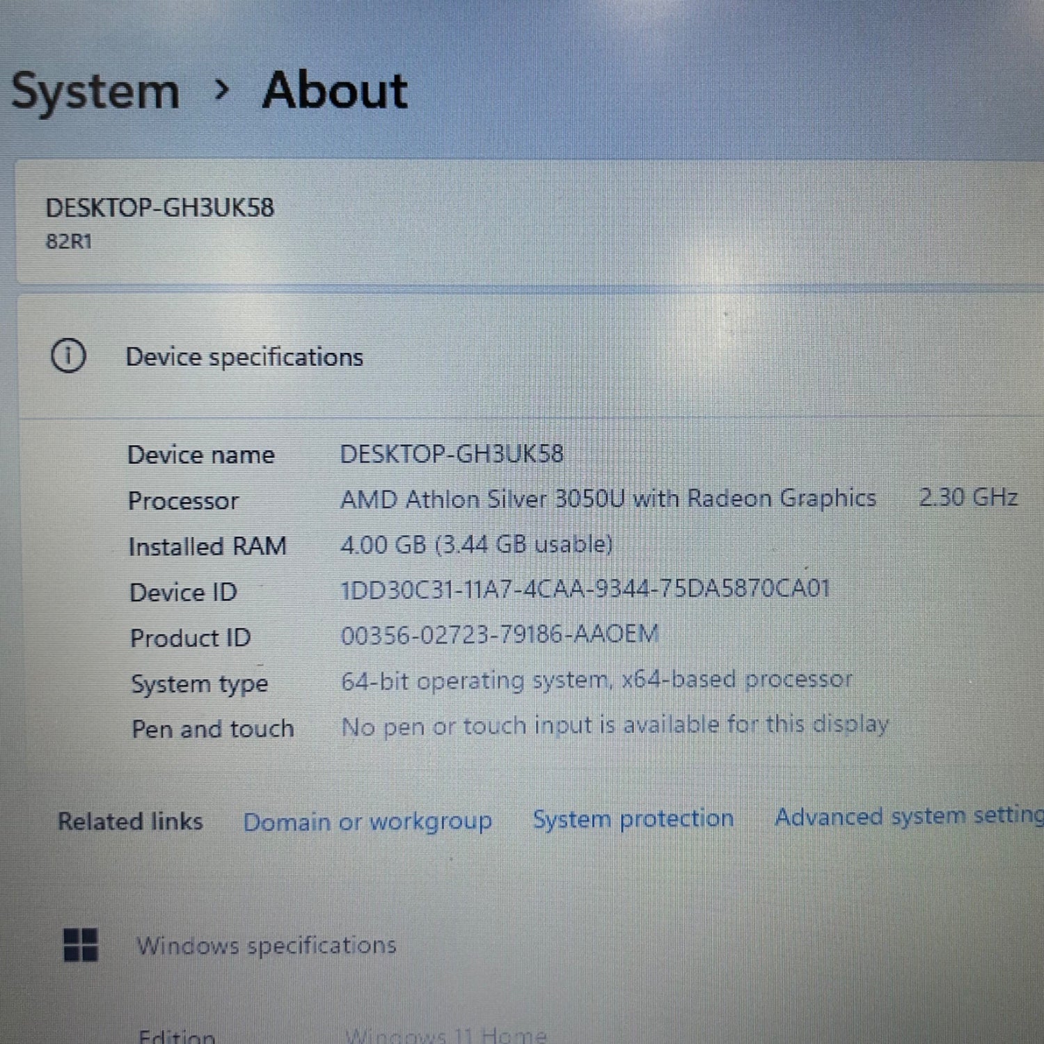
Task: Click the About page title
Action: point(335,90)
